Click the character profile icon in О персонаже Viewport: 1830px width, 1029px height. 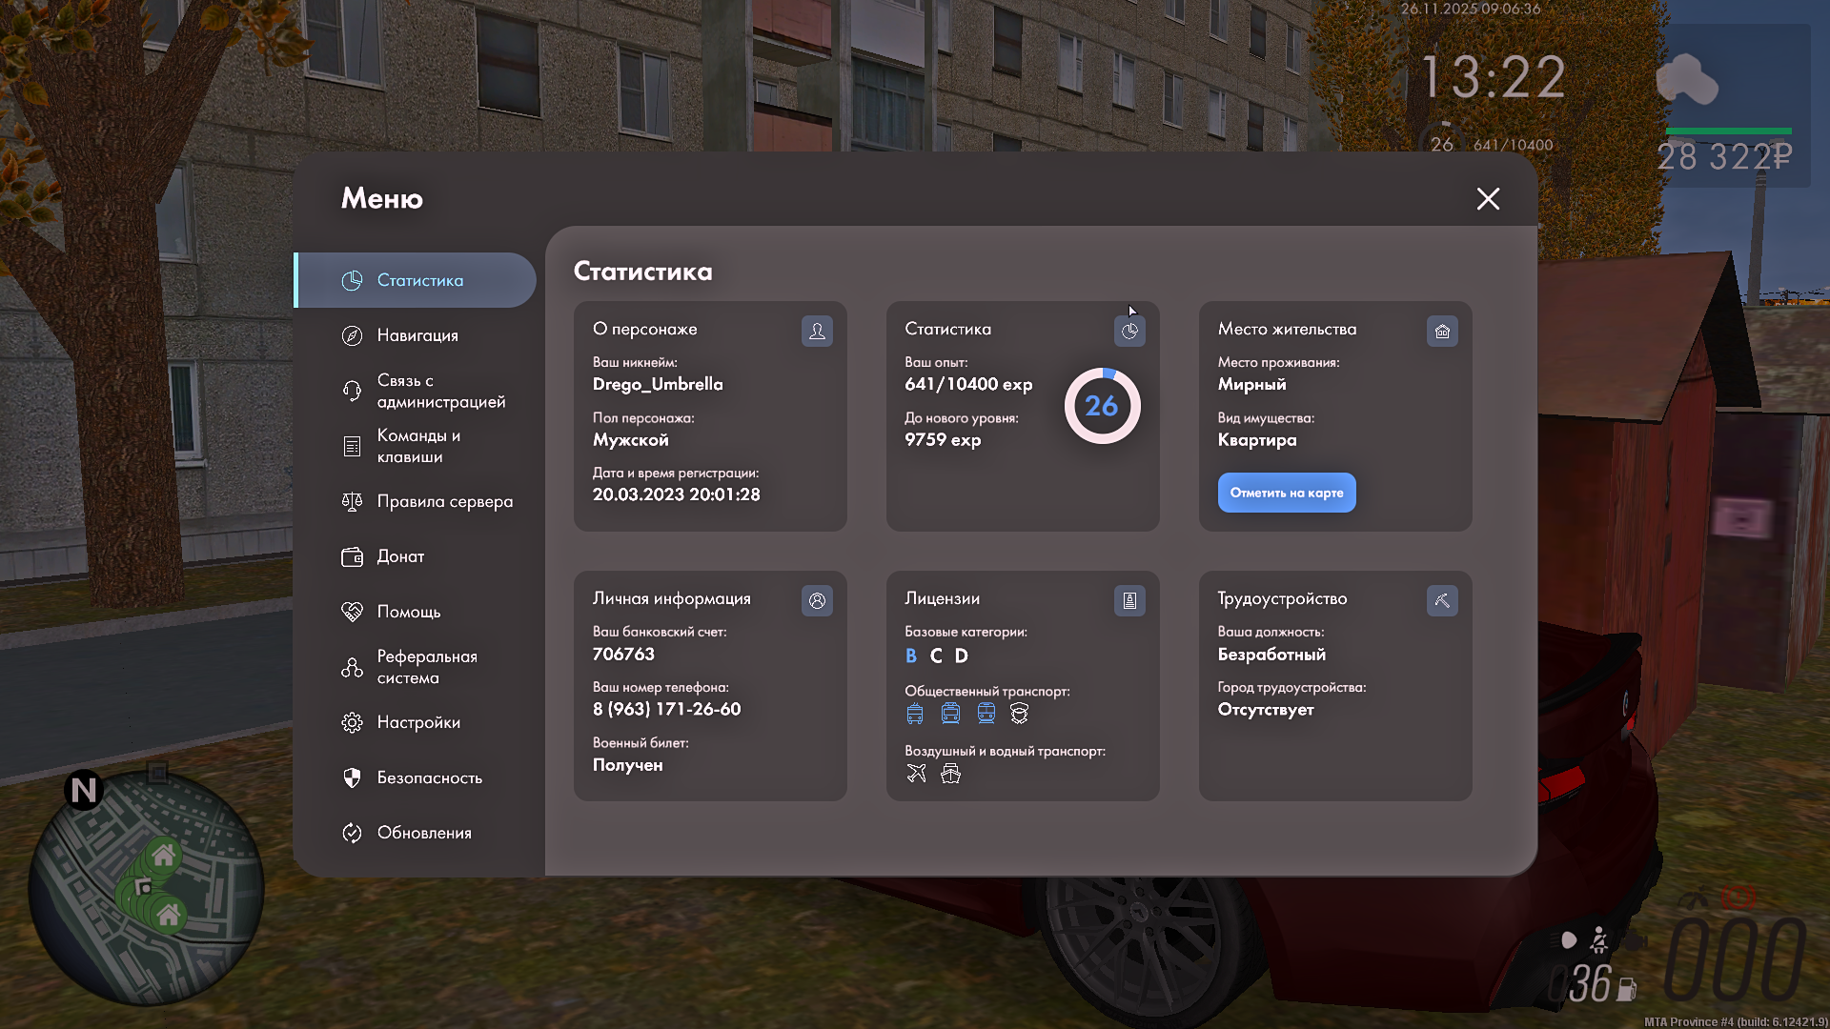coord(817,331)
